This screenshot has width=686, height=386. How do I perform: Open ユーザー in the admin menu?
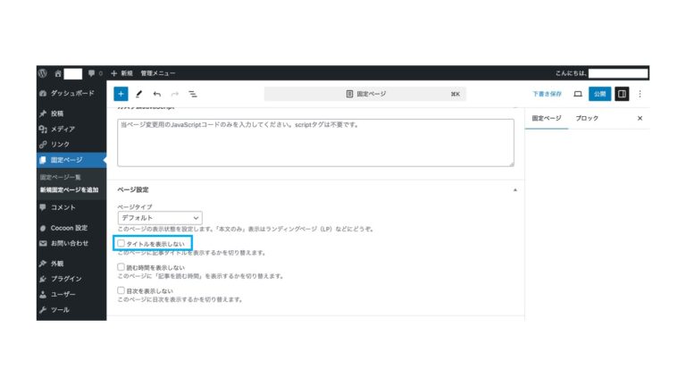(x=71, y=295)
